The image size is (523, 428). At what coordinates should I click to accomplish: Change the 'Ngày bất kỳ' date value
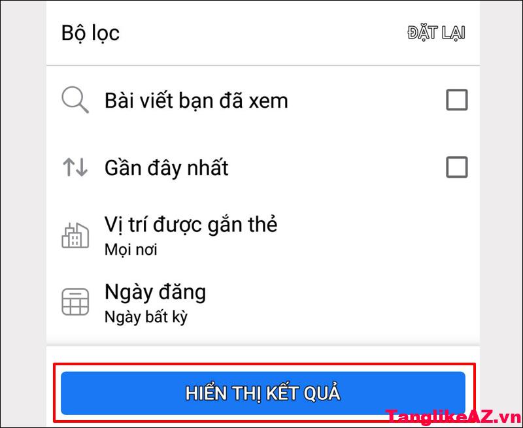pyautogui.click(x=146, y=317)
